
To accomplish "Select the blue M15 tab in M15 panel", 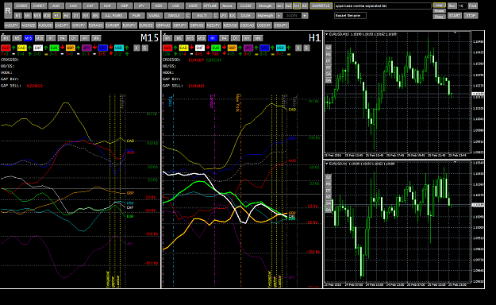I will coord(28,38).
